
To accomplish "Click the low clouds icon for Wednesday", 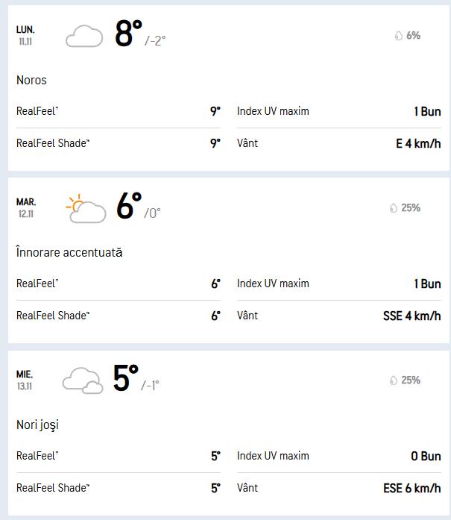I will click(82, 380).
